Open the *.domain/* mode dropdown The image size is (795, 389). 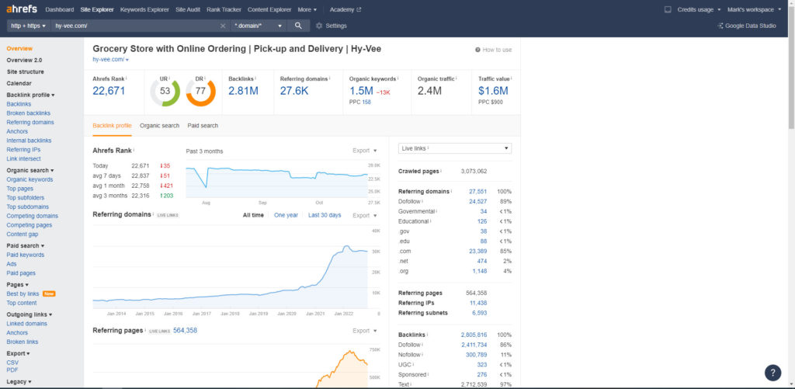click(x=258, y=26)
